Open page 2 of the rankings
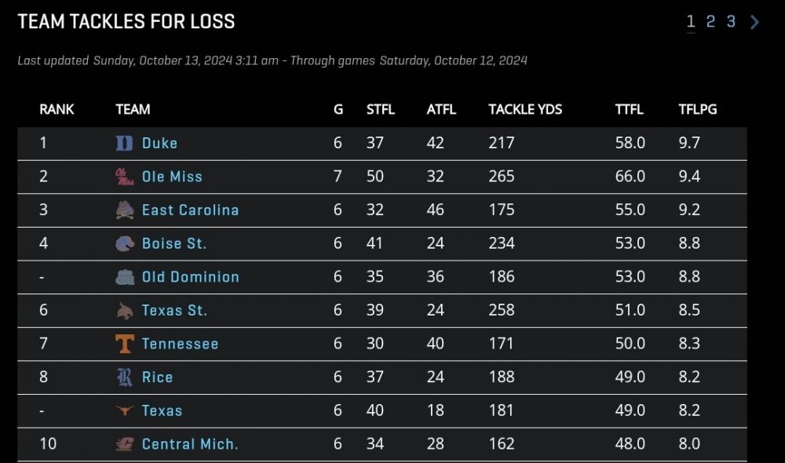This screenshot has width=785, height=463. click(x=710, y=22)
